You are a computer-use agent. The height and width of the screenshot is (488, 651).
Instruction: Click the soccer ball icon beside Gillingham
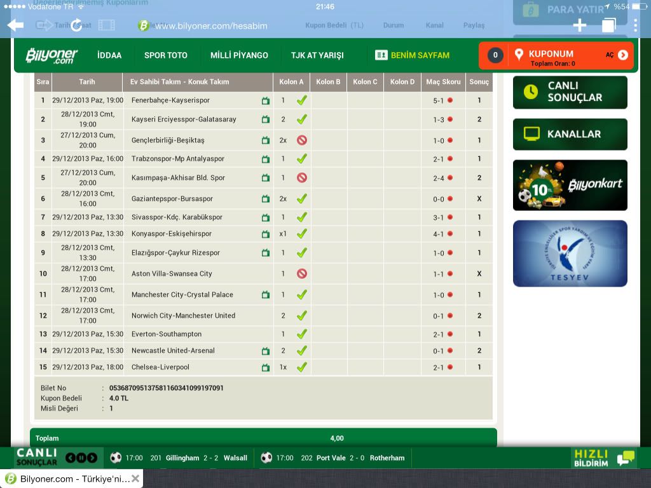pos(116,457)
